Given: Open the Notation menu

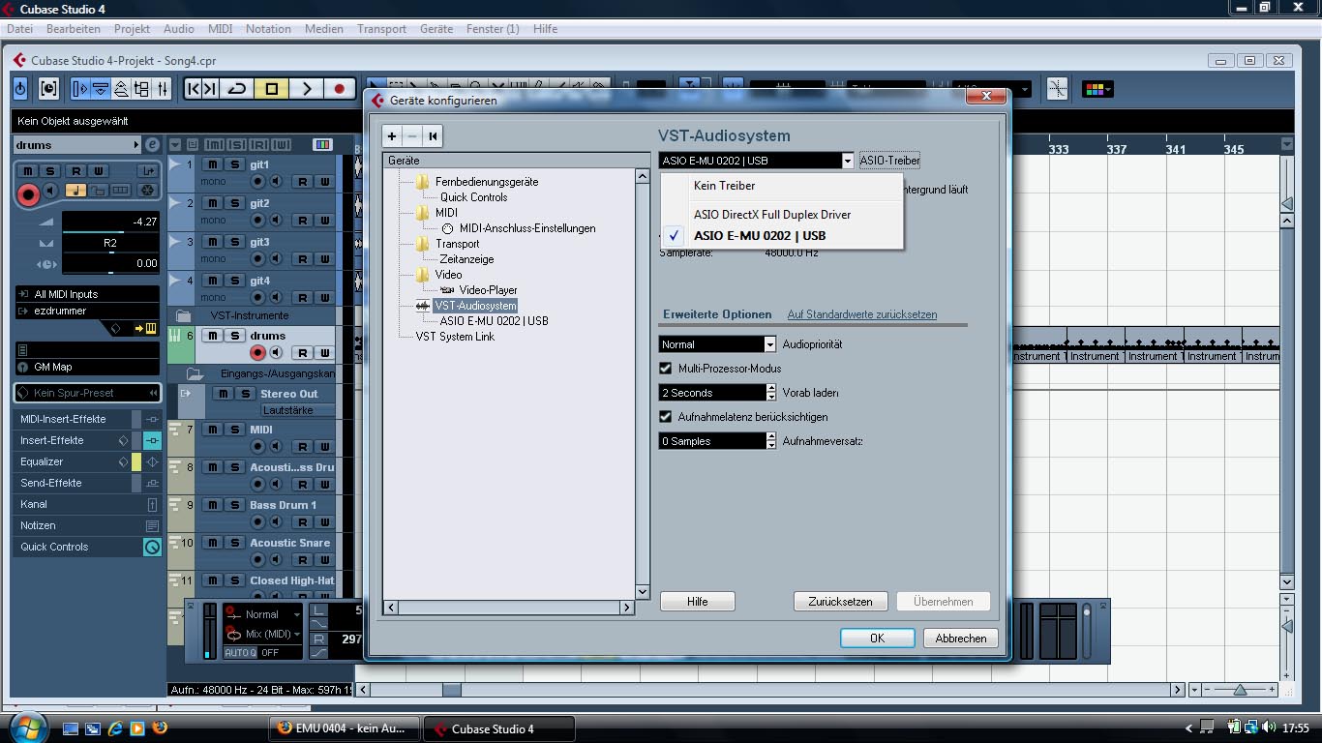Looking at the screenshot, I should tap(268, 29).
